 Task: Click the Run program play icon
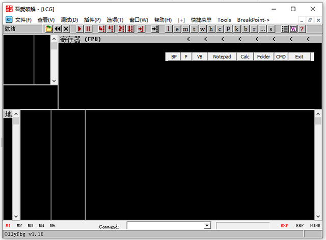(x=80, y=29)
